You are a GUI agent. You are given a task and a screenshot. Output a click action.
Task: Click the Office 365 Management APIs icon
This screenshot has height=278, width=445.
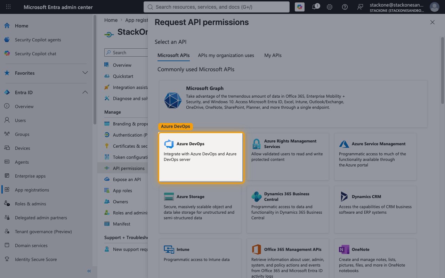(x=257, y=250)
